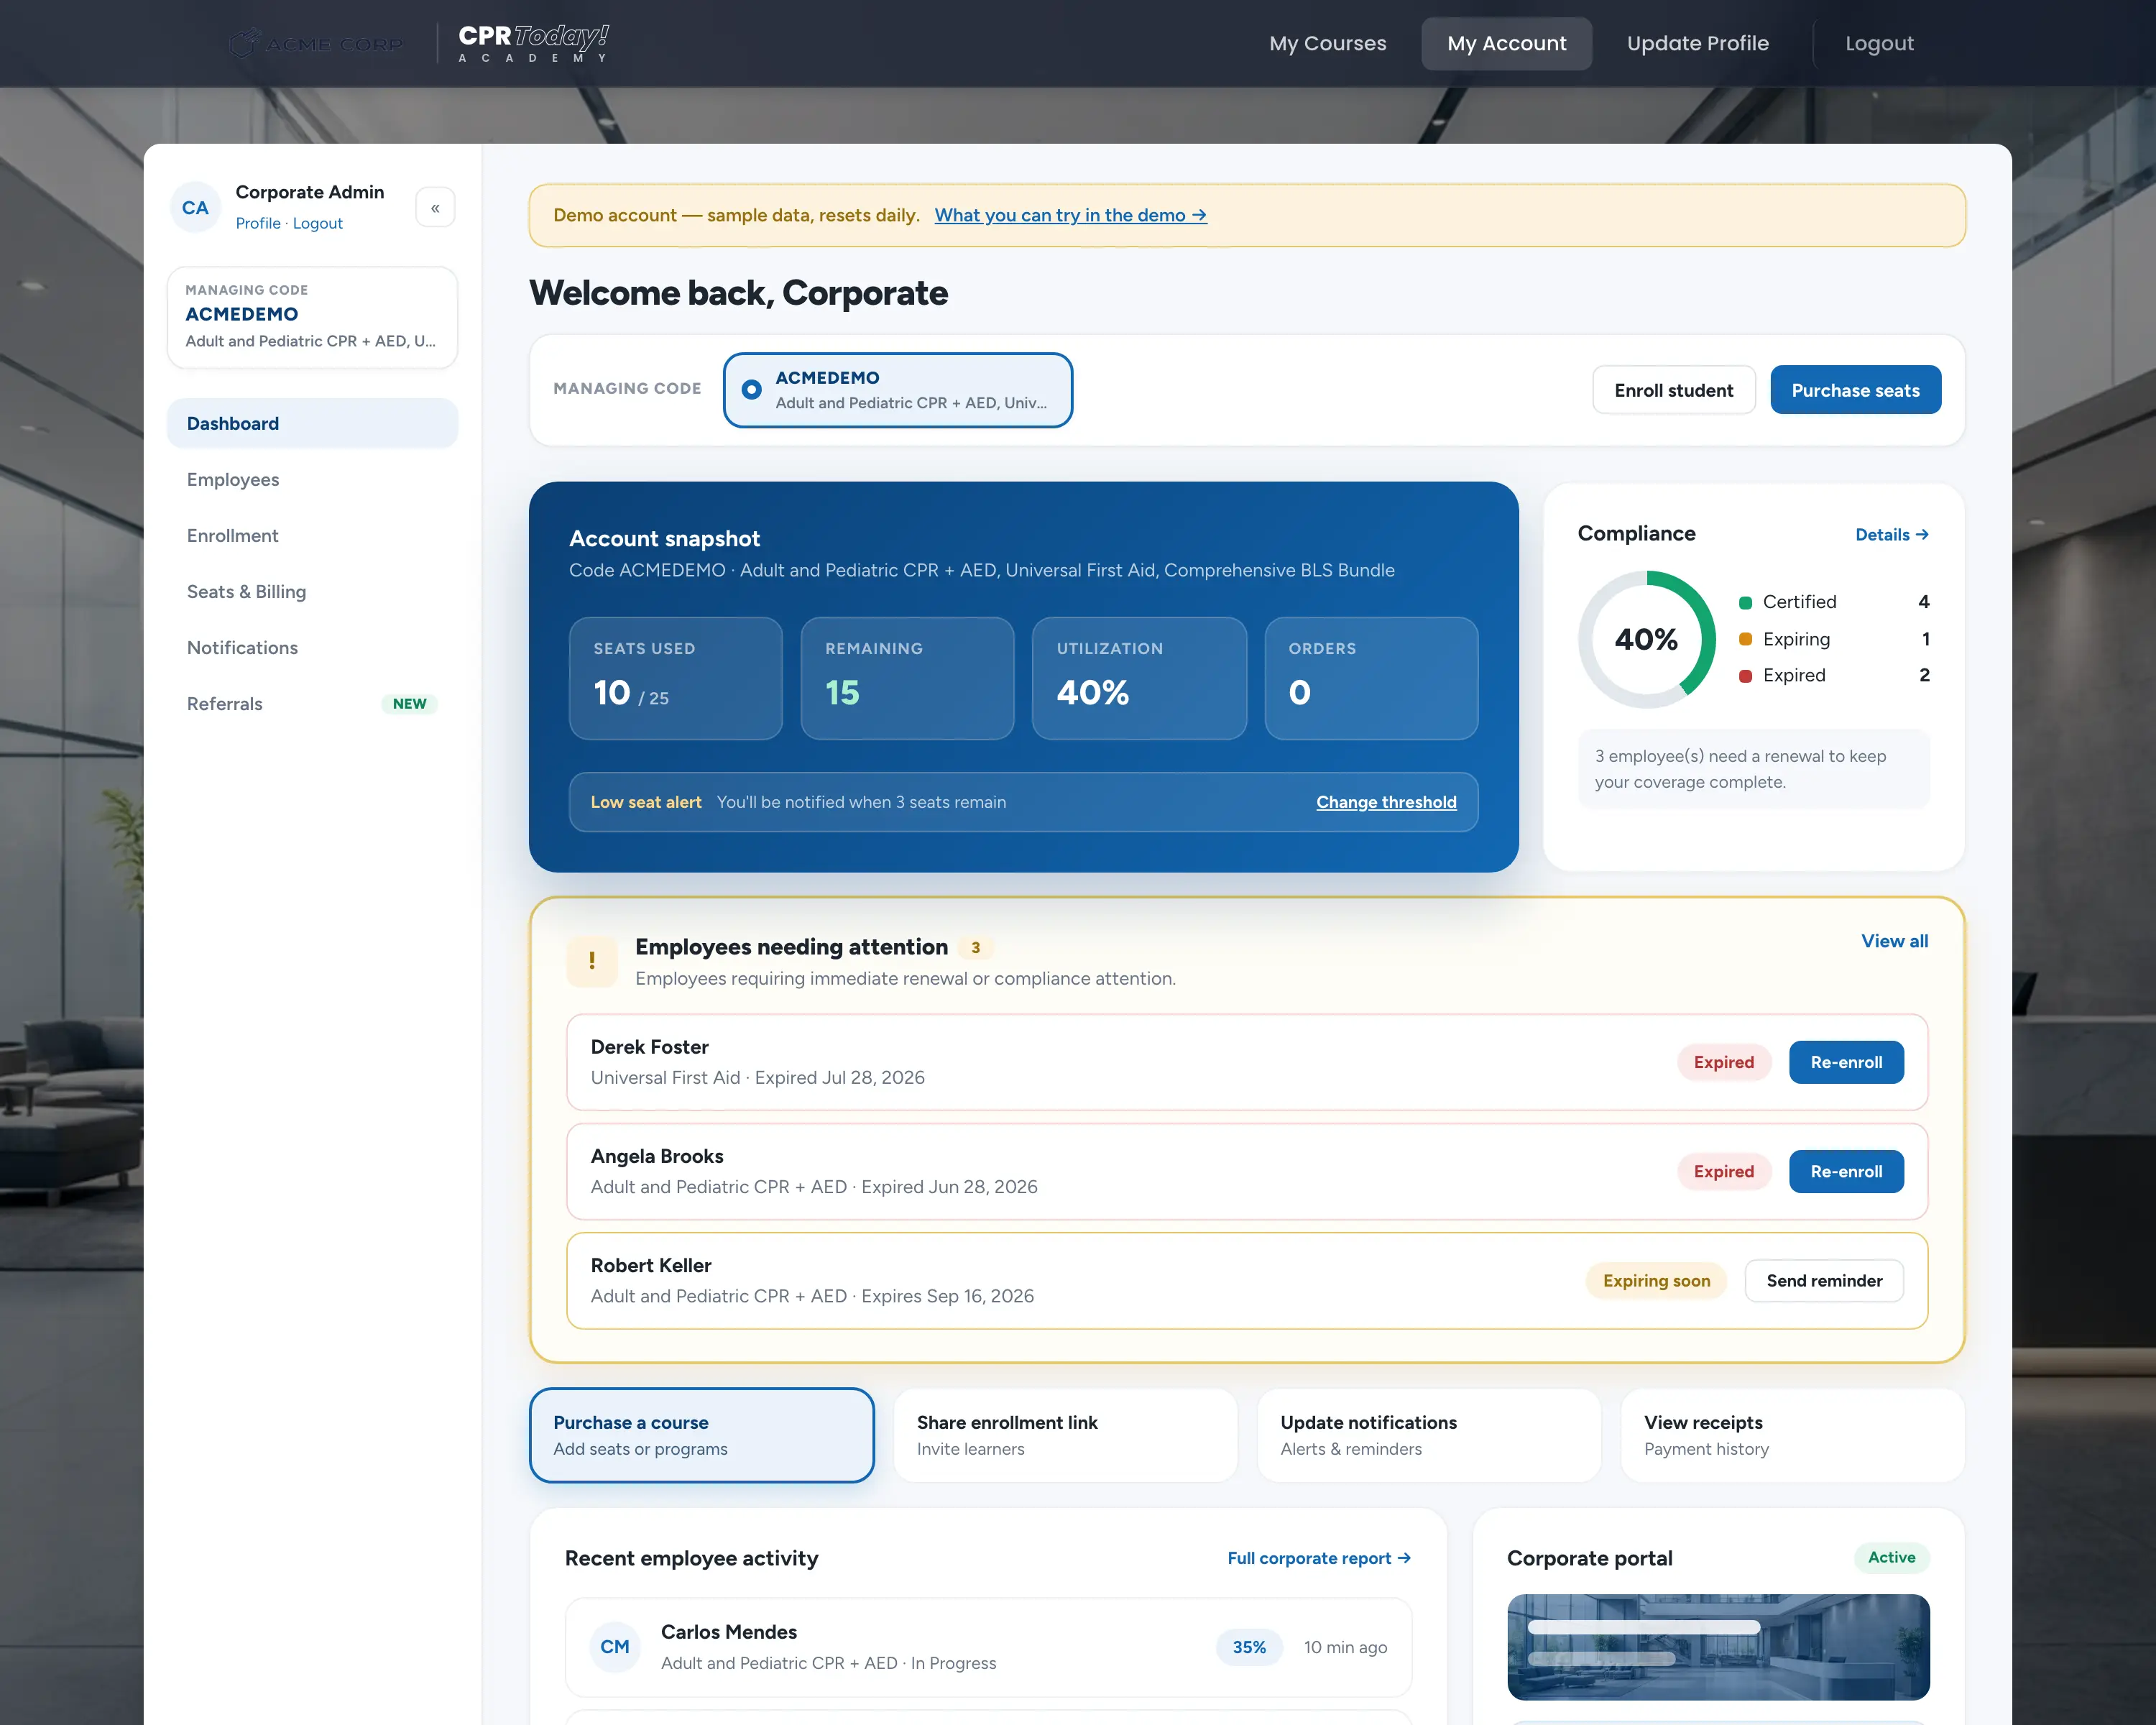Open the managing code card in sidebar
This screenshot has height=1725, width=2156.
pos(312,317)
